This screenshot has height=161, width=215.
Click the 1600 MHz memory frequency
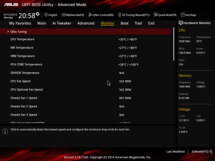pyautogui.click(x=184, y=87)
